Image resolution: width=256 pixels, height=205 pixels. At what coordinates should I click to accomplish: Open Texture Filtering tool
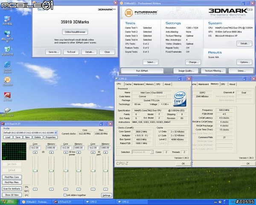coord(214,71)
